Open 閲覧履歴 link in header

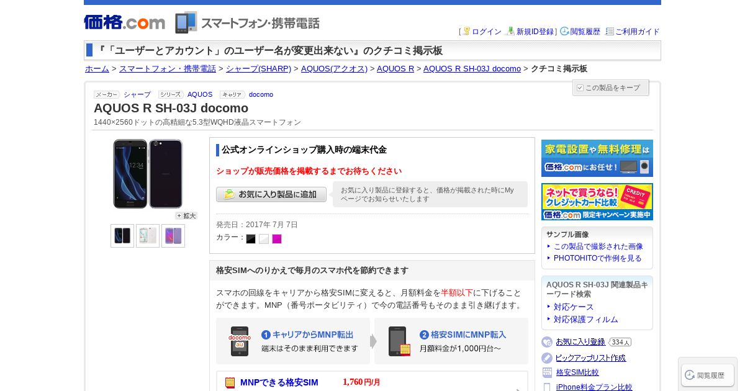(585, 32)
